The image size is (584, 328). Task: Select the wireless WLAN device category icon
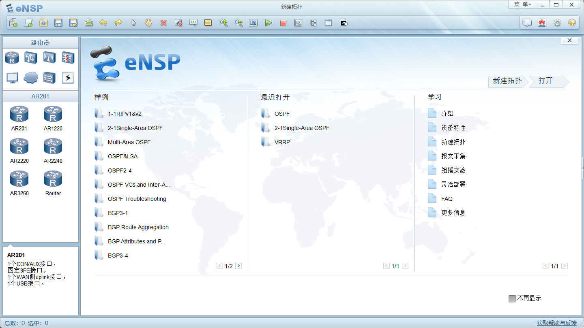tap(49, 58)
